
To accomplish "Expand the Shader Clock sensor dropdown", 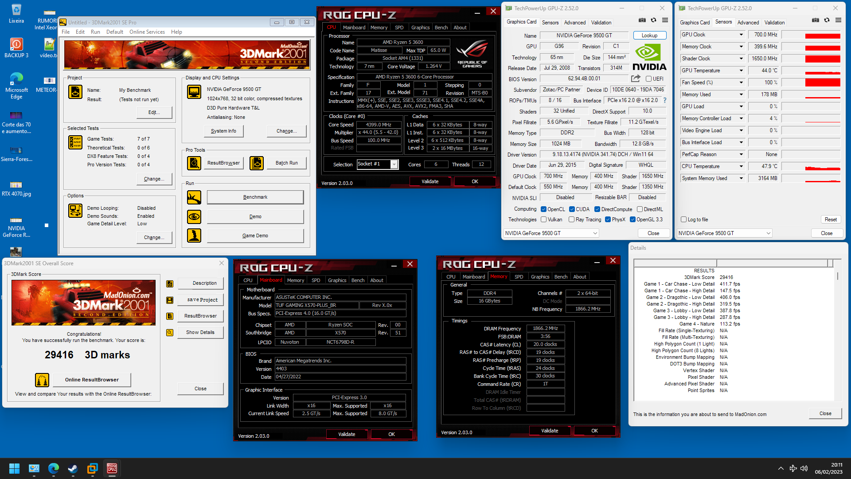I will [741, 59].
